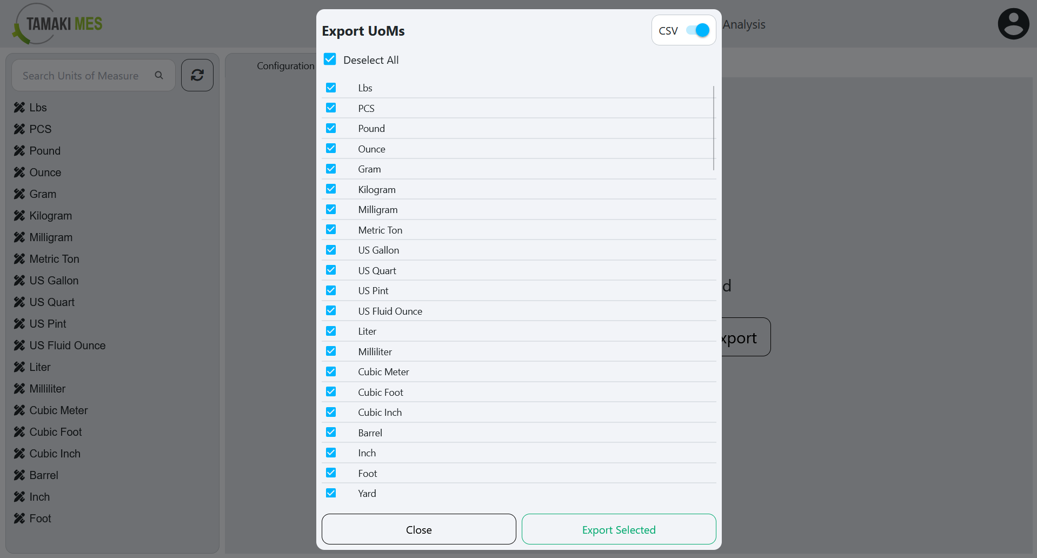Click the Tamaki MES logo
Screen dimensions: 1037x558
[x=56, y=23]
